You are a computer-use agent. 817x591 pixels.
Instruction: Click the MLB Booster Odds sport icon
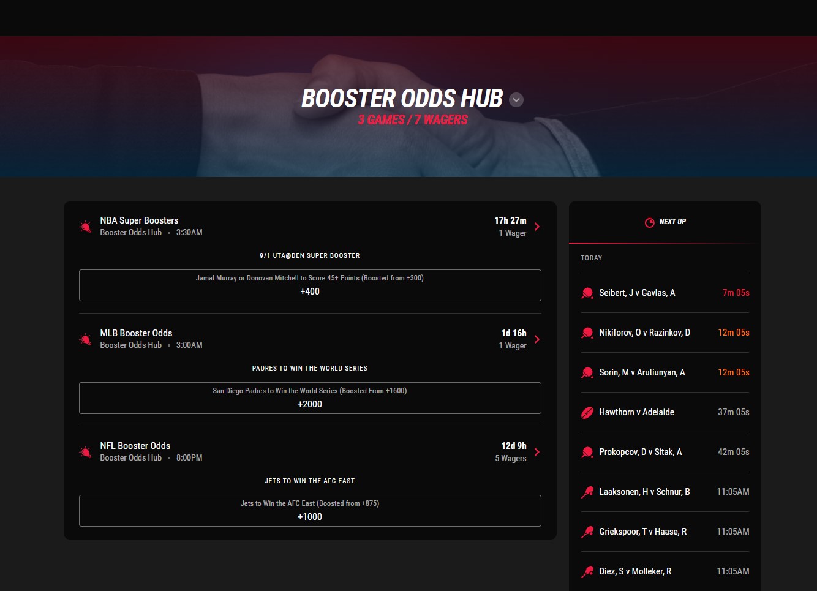[x=86, y=339]
